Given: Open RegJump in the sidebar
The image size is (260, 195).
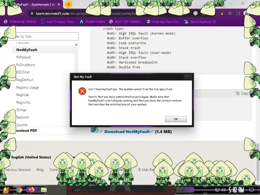Looking at the screenshot, I should pos(23,102).
